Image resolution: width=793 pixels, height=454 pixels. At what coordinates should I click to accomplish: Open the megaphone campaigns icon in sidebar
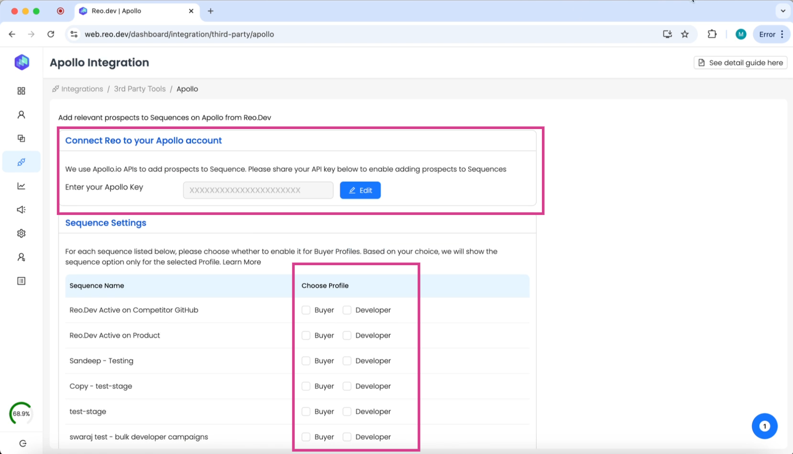point(21,210)
